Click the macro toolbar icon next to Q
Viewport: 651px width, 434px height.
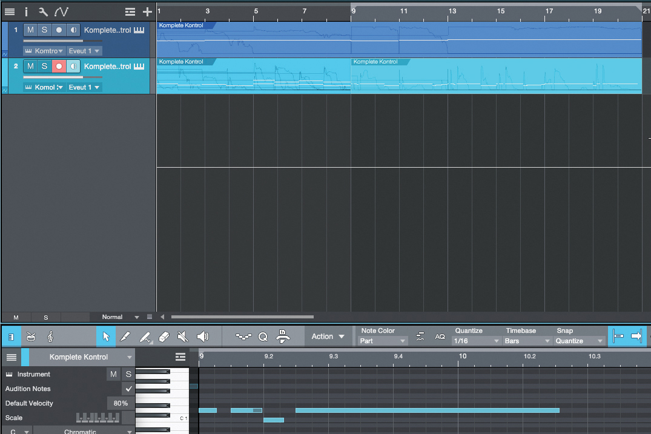[283, 337]
